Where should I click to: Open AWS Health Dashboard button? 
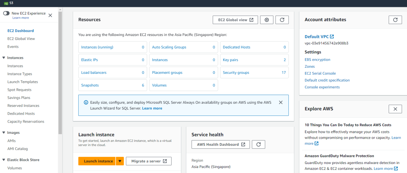click(x=220, y=144)
